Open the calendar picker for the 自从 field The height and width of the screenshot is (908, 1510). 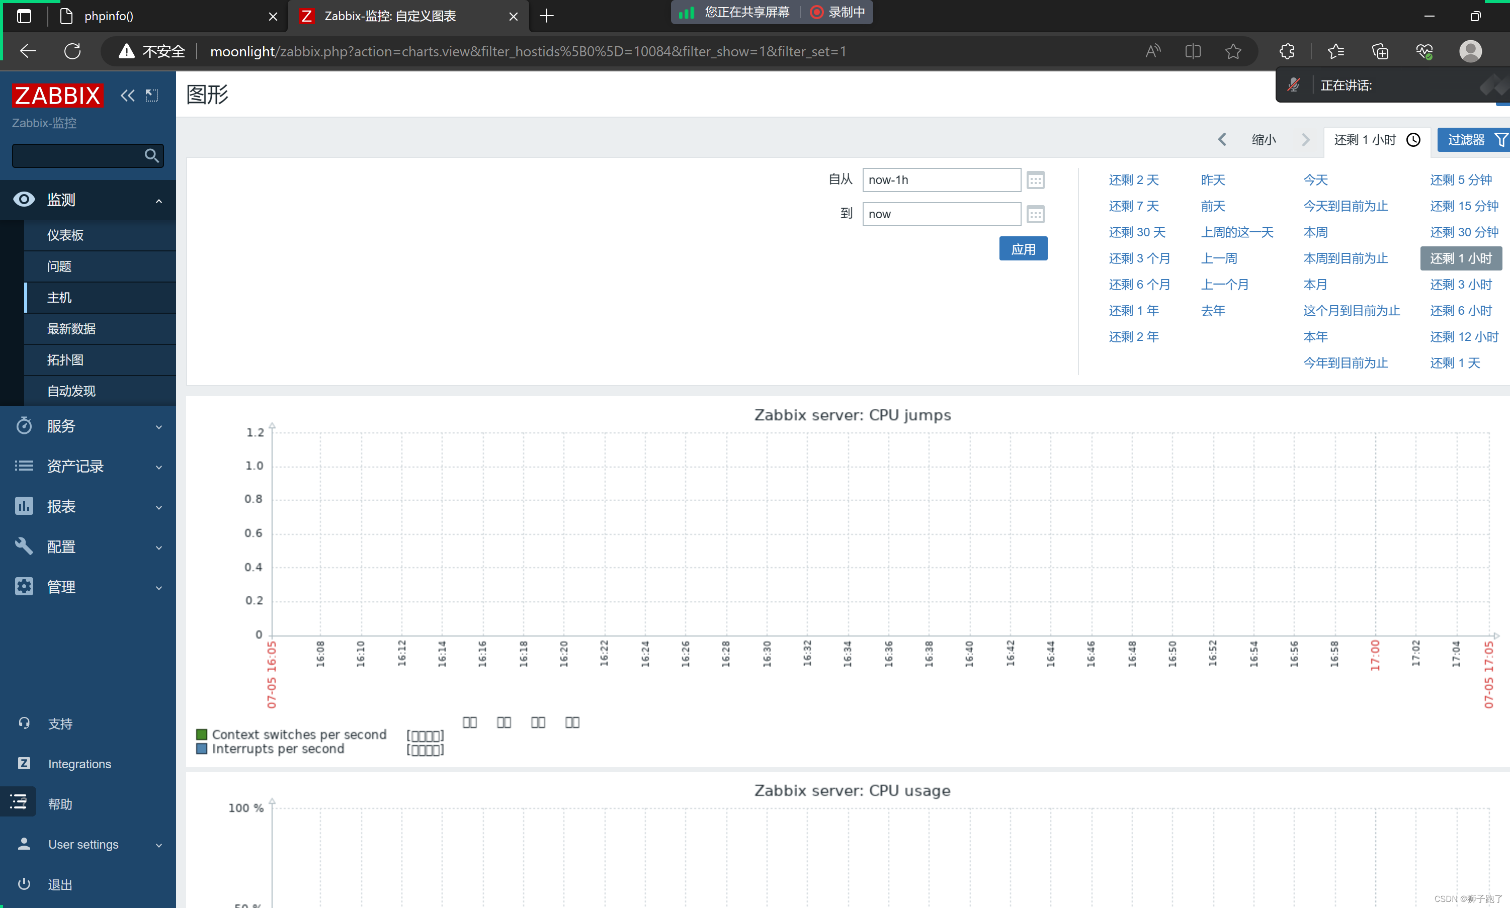1035,180
